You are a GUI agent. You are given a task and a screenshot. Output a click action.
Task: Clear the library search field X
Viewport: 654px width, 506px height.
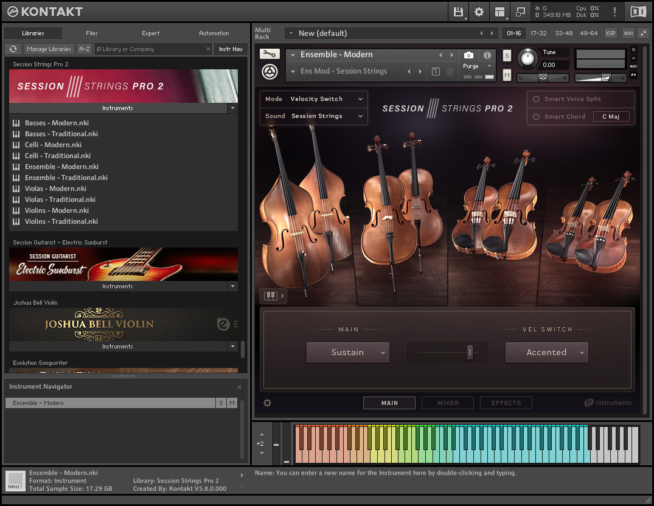(x=208, y=49)
